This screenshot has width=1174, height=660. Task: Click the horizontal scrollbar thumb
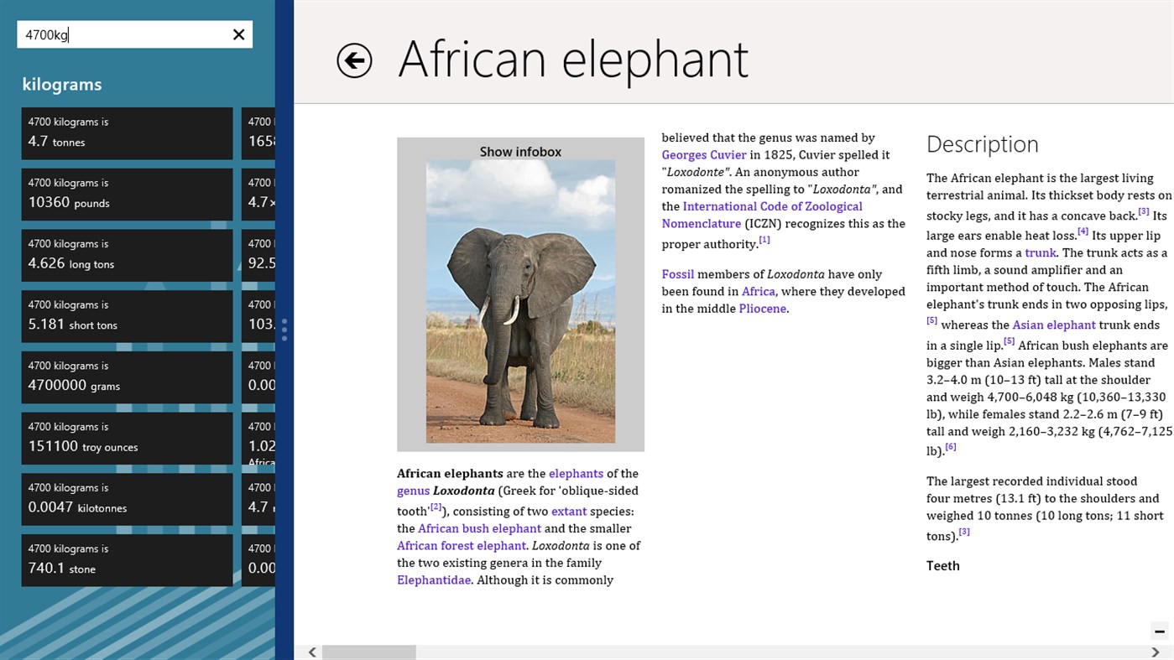(x=369, y=652)
